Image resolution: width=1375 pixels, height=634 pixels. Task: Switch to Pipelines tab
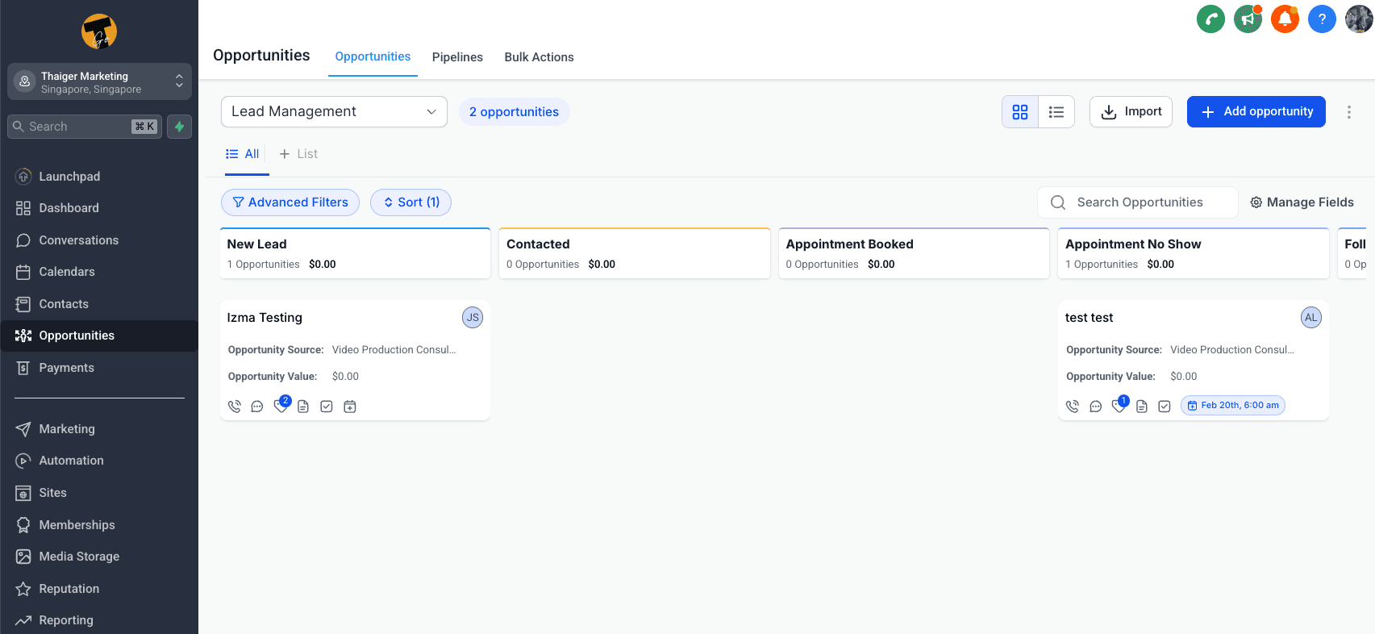(457, 57)
